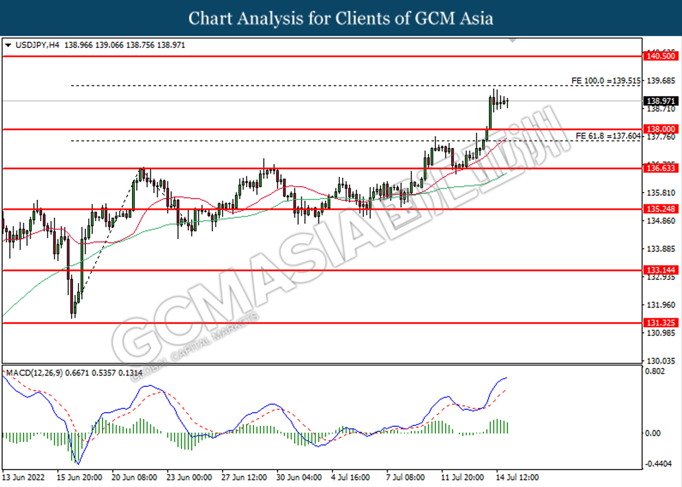Click the 140.500 resistance price tag

point(661,56)
